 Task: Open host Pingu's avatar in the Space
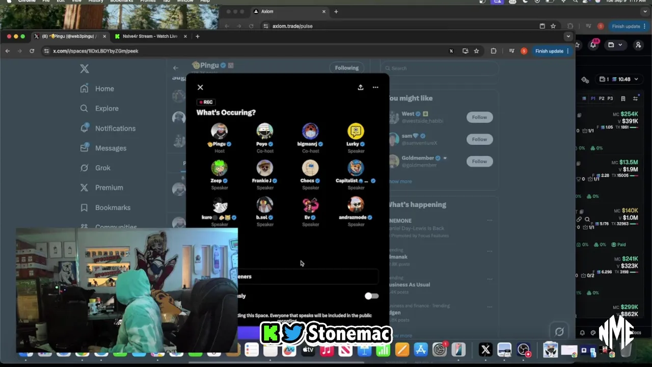click(x=220, y=131)
